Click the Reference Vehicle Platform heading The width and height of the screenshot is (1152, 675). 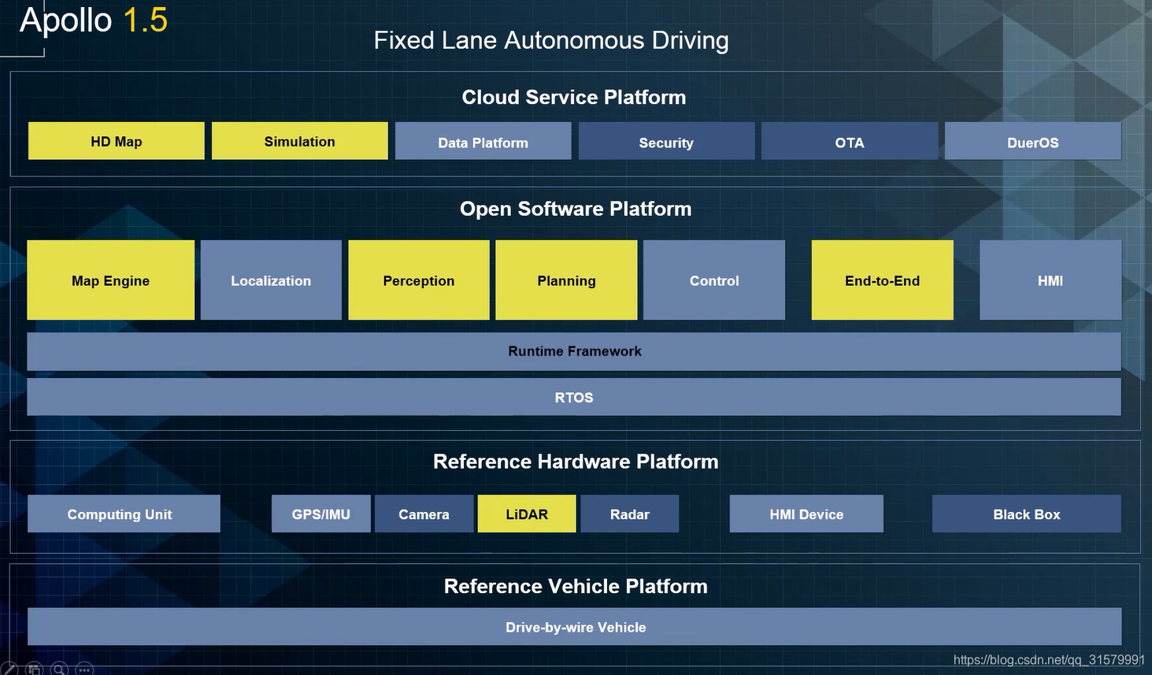(576, 586)
